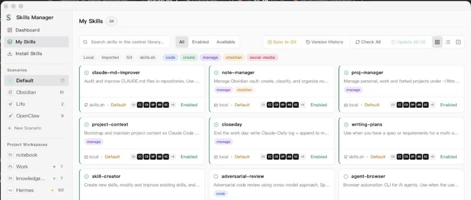The height and width of the screenshot is (200, 471).
Task: Toggle the writing-plans enabled check circle
Action: (346, 125)
